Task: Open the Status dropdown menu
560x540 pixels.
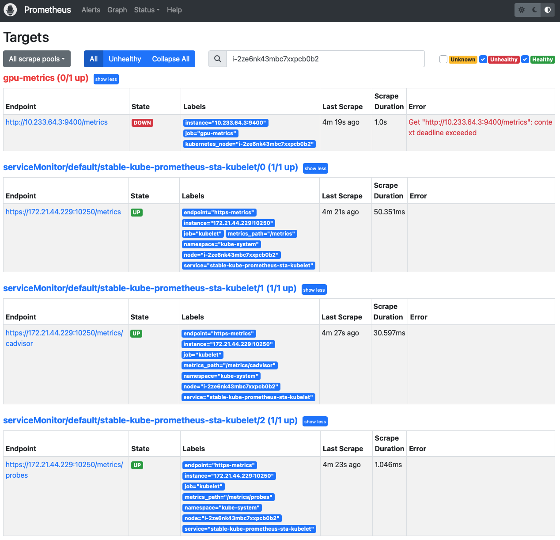Action: click(147, 10)
